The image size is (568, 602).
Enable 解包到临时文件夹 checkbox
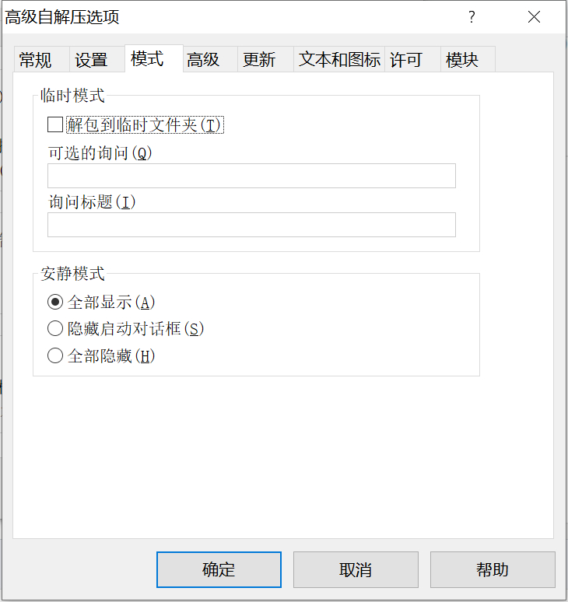pos(55,124)
